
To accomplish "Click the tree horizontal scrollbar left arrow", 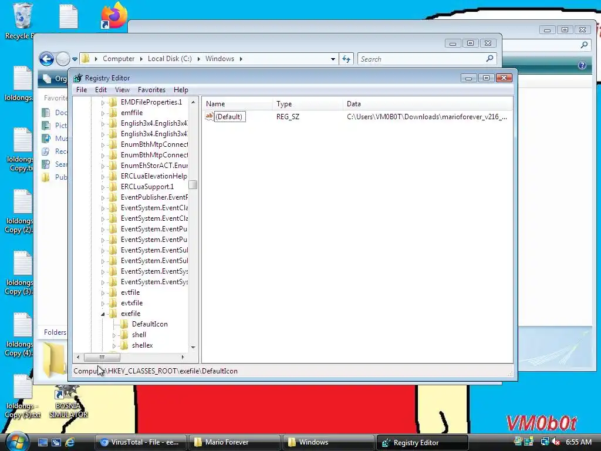I will click(x=78, y=357).
